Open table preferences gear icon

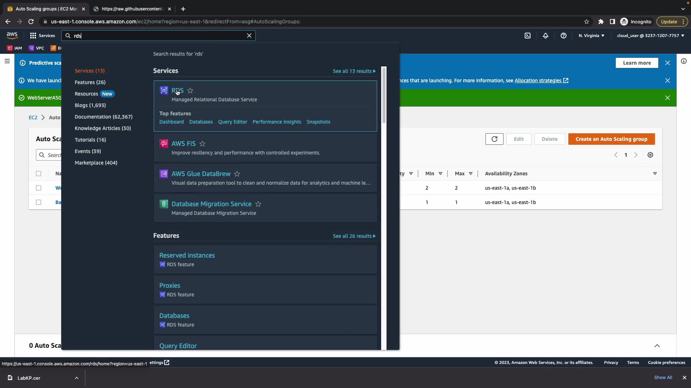[x=650, y=155]
